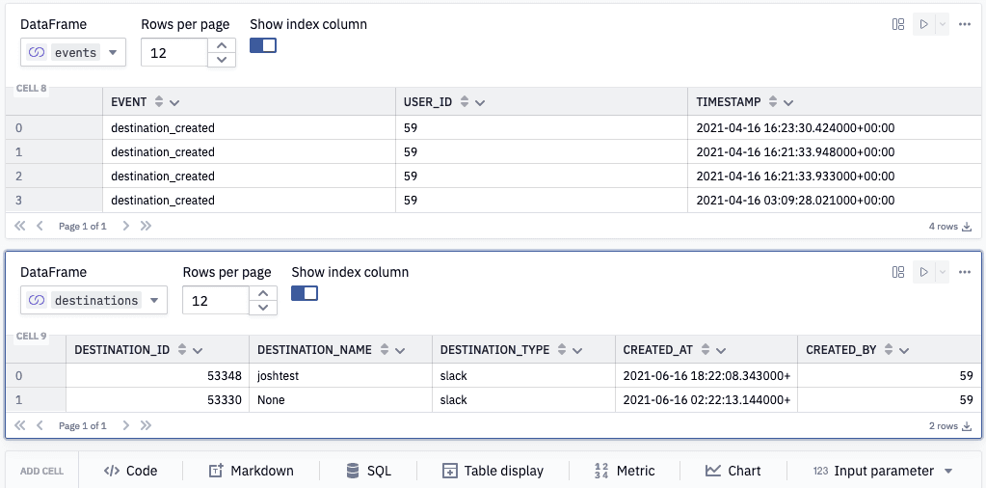Screen dimensions: 986x488
Task: Expand the Input parameter dropdown
Action: point(948,472)
